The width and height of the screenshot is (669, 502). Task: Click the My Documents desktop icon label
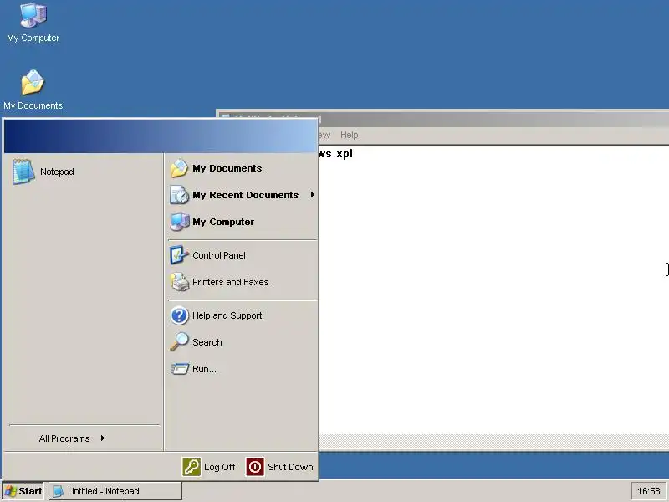pos(33,105)
